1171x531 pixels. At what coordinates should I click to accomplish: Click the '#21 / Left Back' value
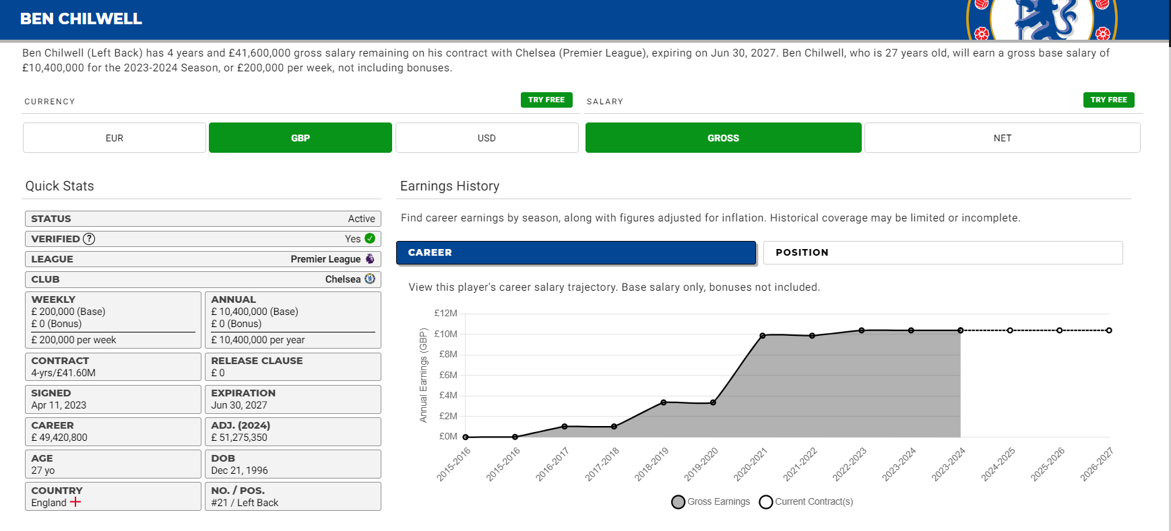tap(245, 503)
